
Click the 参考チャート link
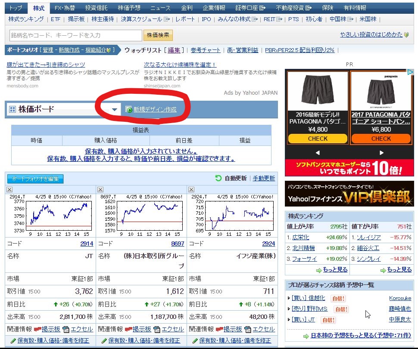tap(205, 50)
